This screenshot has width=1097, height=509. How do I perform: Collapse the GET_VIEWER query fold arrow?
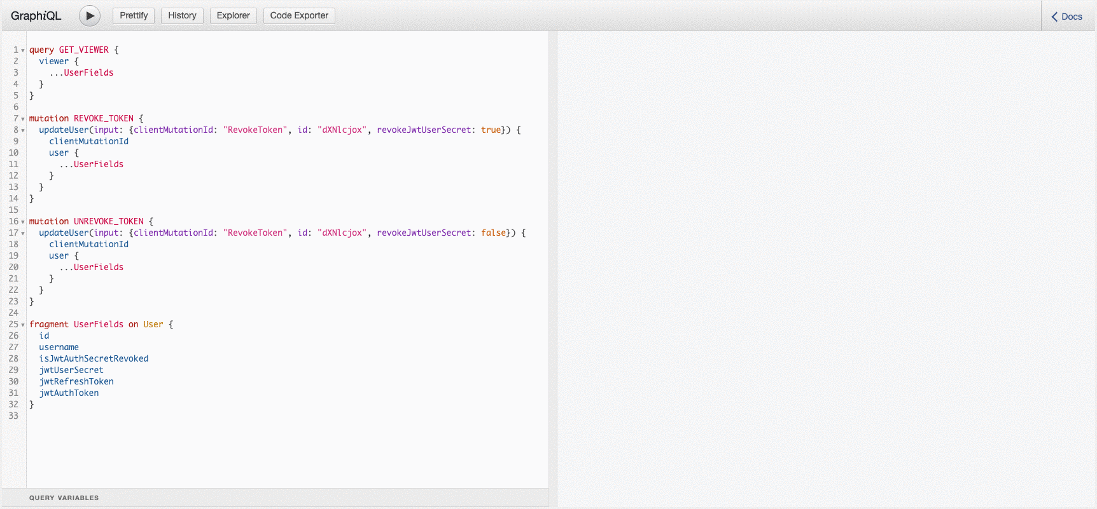click(x=23, y=50)
